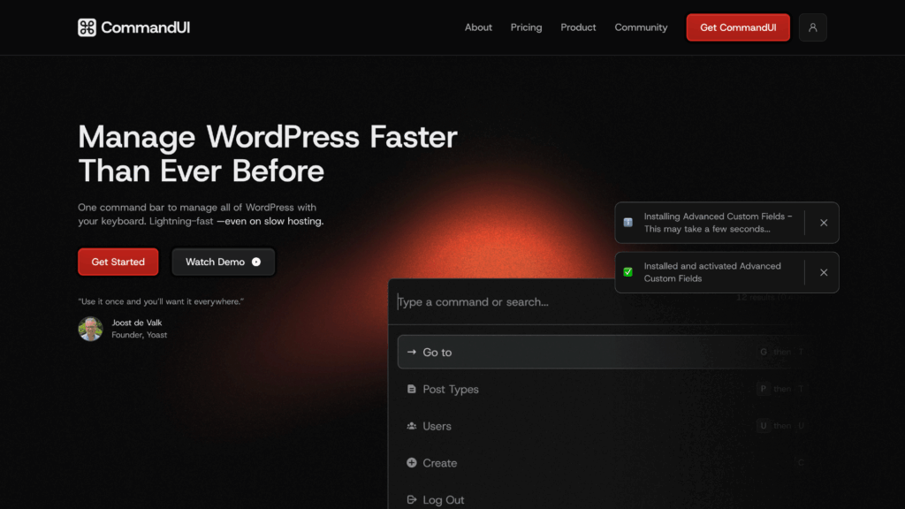Click the Watch Demo button
This screenshot has width=905, height=509.
[224, 262]
